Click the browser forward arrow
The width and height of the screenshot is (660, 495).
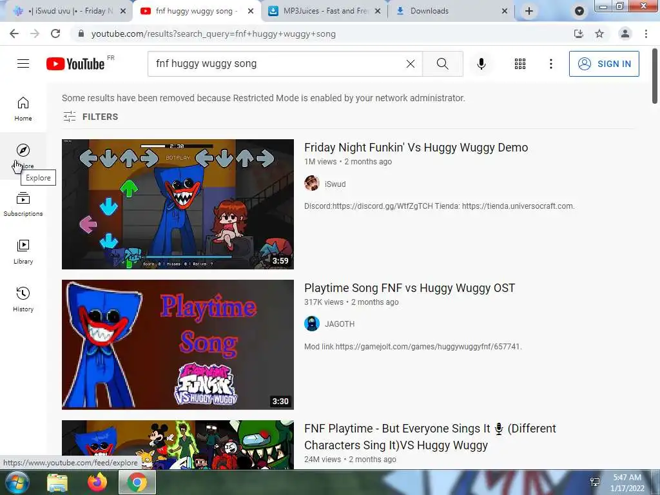(x=35, y=34)
